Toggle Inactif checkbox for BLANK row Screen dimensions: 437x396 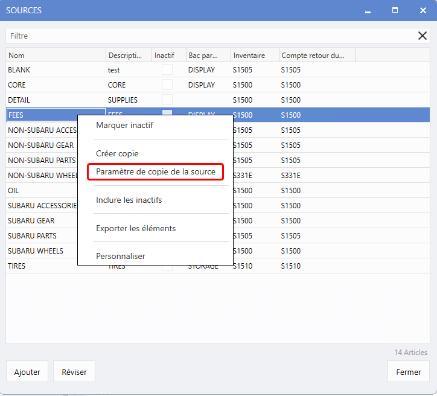point(167,70)
